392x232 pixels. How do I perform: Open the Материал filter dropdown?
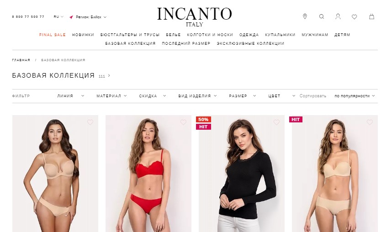coord(112,96)
